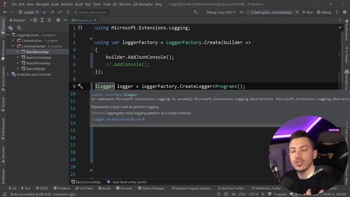Open Dynamic Program Analysis tool window

click(x=191, y=188)
